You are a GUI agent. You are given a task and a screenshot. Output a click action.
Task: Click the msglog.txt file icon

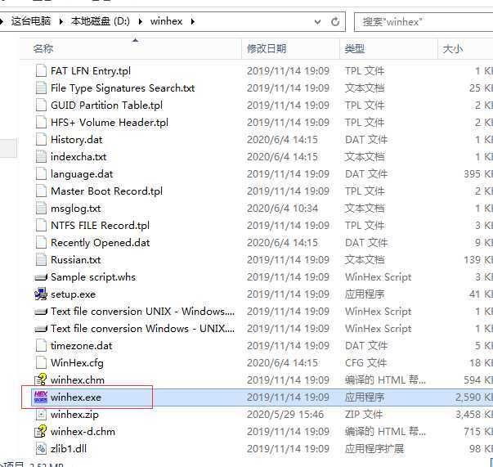41,209
